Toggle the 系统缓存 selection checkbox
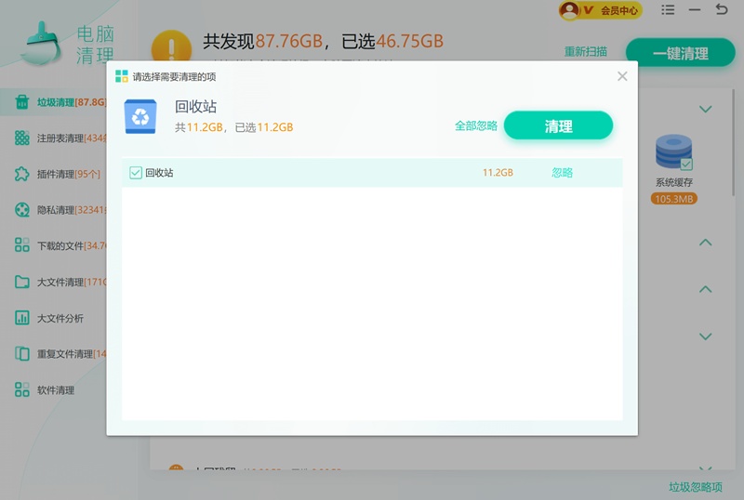The height and width of the screenshot is (500, 744). (686, 164)
